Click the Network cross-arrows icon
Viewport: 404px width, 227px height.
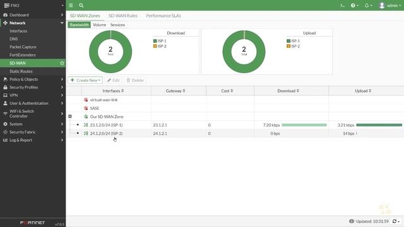tap(5, 23)
